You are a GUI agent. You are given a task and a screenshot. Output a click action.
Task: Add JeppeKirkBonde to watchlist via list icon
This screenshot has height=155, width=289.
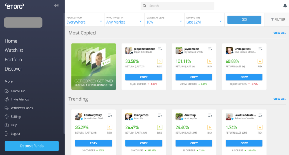160,49
